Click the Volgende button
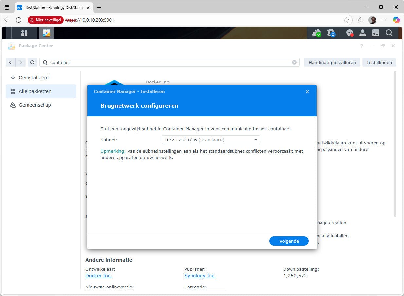Viewport: 404px width, 296px height. tap(289, 241)
